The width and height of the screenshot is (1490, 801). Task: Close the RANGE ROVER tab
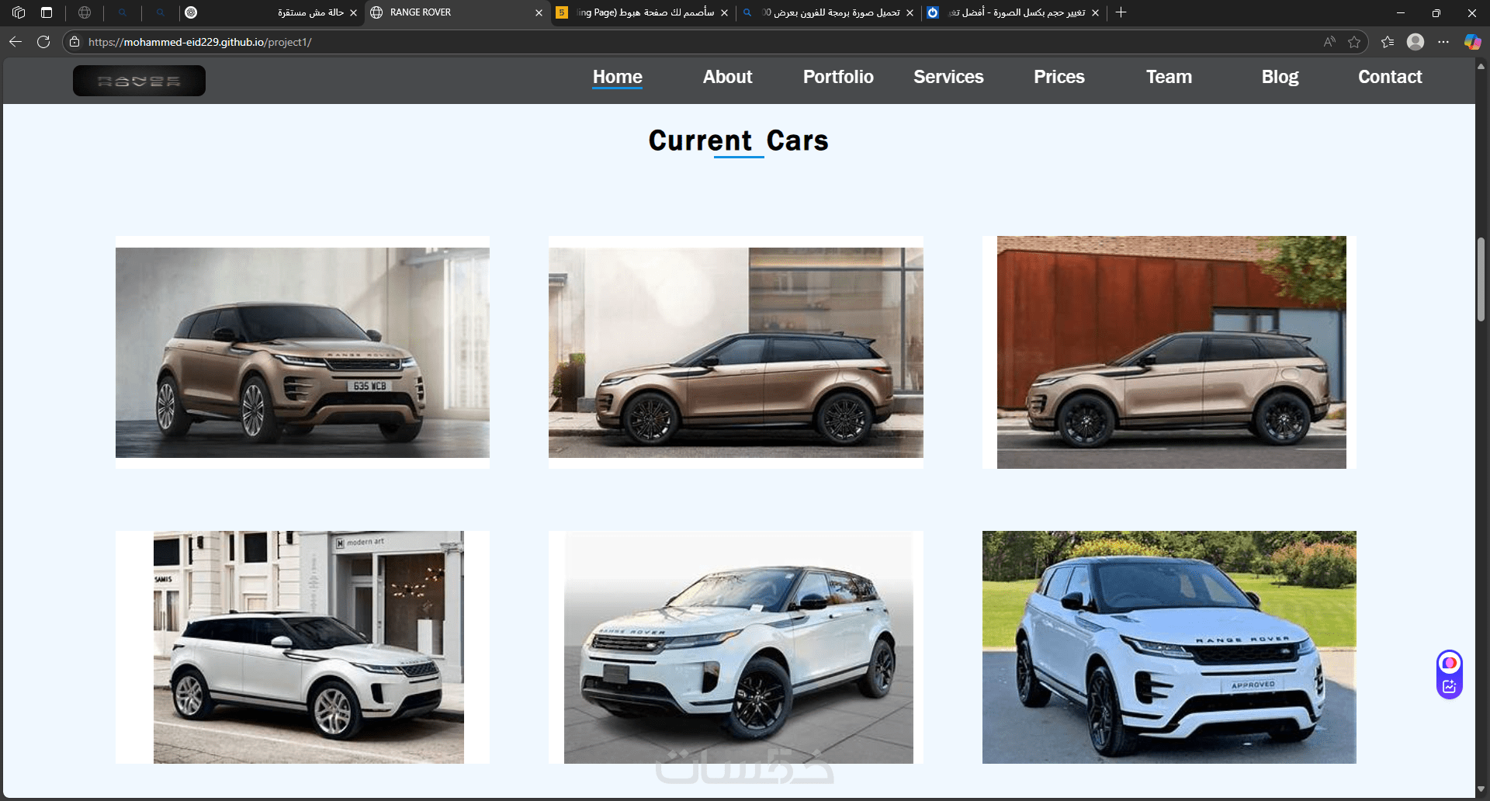tap(539, 12)
